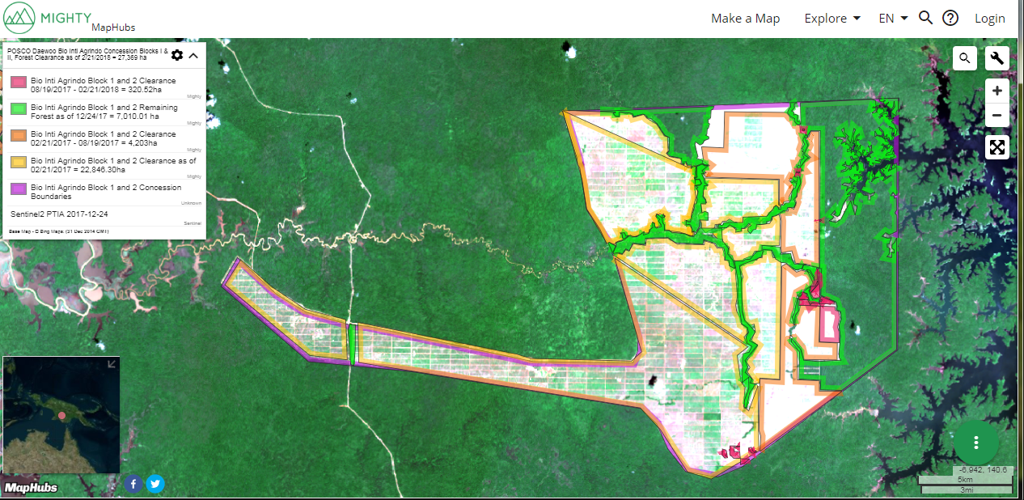Click the purple Concession Boundaries legend swatch
Screen dimensions: 1024x500
19,189
